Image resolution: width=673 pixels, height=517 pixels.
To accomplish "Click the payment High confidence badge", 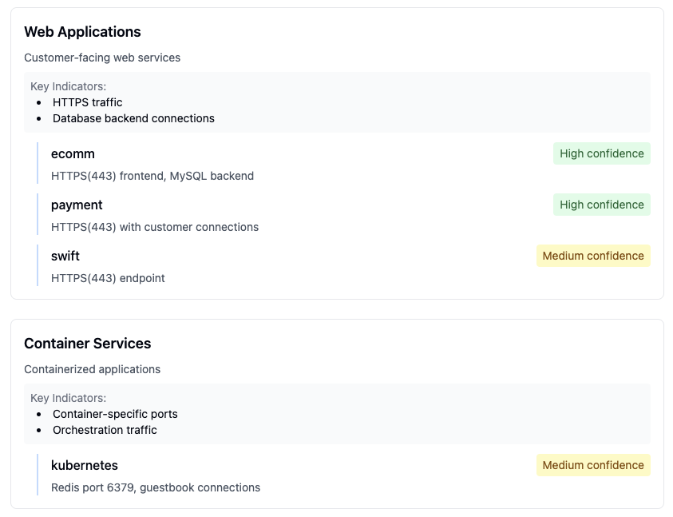I will tap(601, 205).
